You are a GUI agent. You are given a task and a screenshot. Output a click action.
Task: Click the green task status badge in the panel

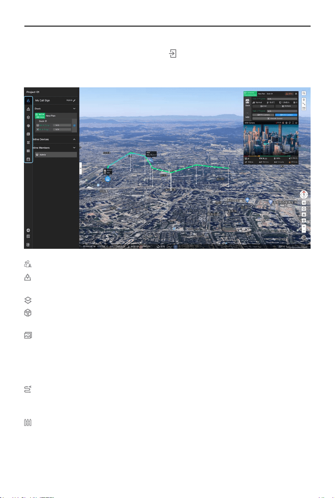[x=250, y=94]
